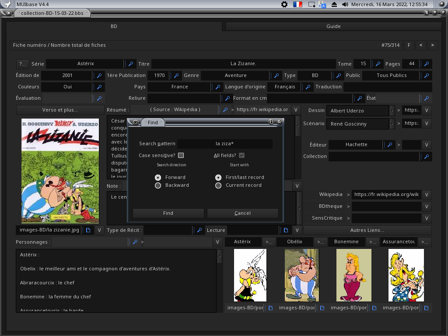Click the volume speaker icon
Image resolution: width=448 pixels, height=336 pixels.
coord(345,4)
